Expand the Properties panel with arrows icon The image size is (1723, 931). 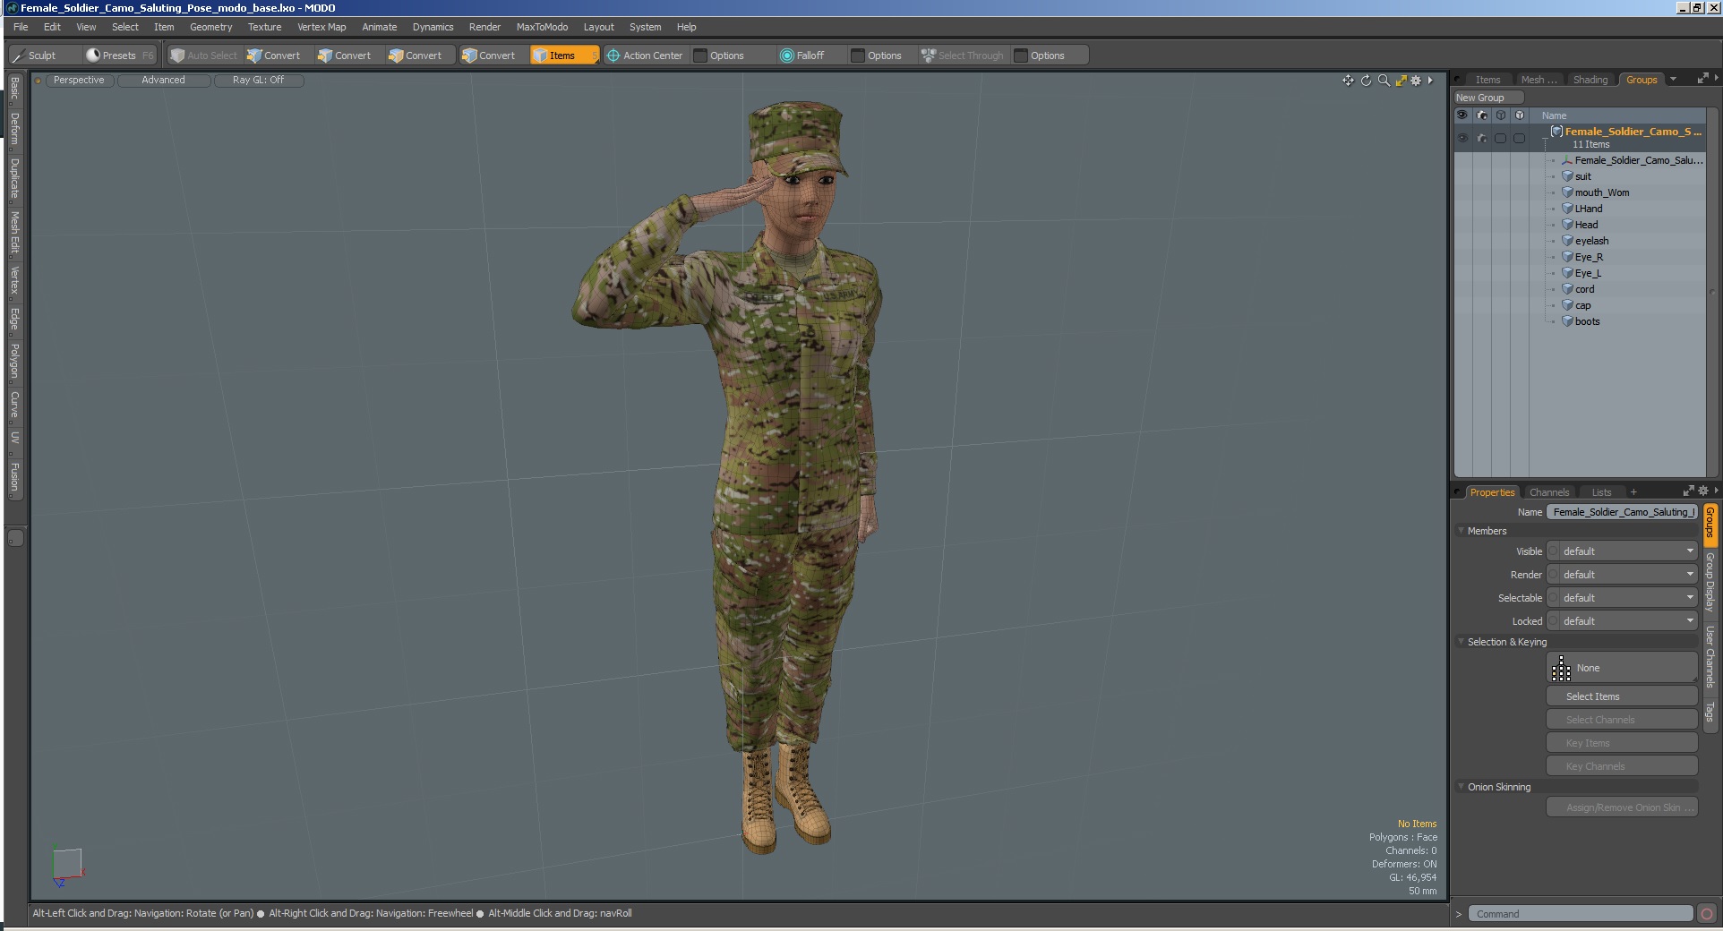click(x=1688, y=491)
